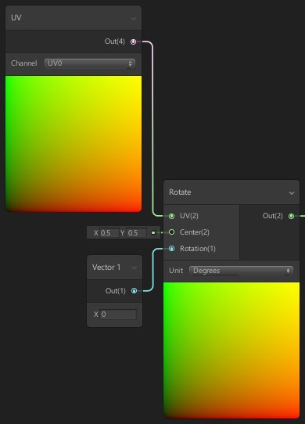Click the Rotate Out(2) output port
The width and height of the screenshot is (305, 424).
(291, 216)
